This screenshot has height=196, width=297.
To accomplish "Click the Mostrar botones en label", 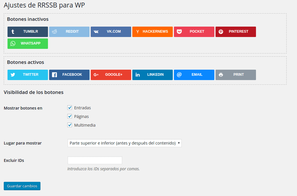I will pos(23,108).
